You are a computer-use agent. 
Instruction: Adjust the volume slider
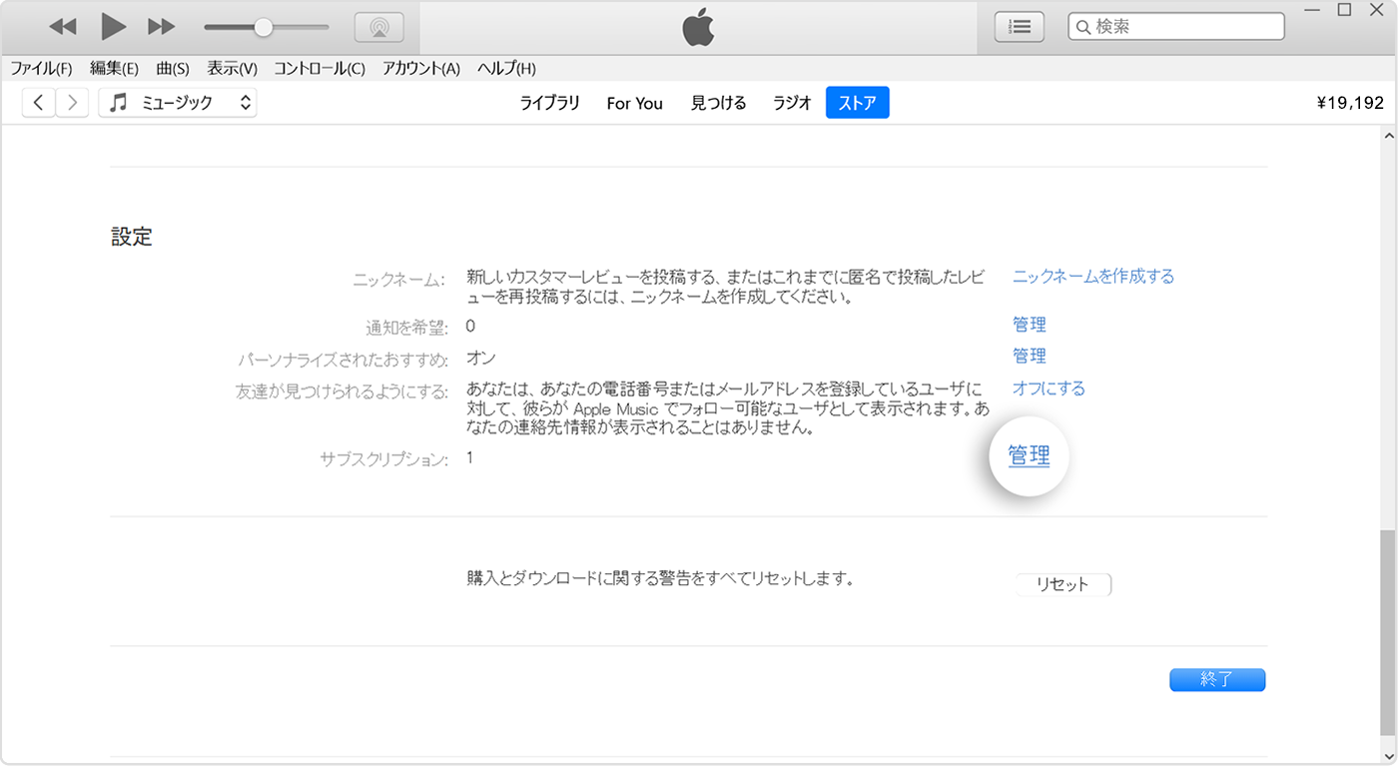coord(263,26)
